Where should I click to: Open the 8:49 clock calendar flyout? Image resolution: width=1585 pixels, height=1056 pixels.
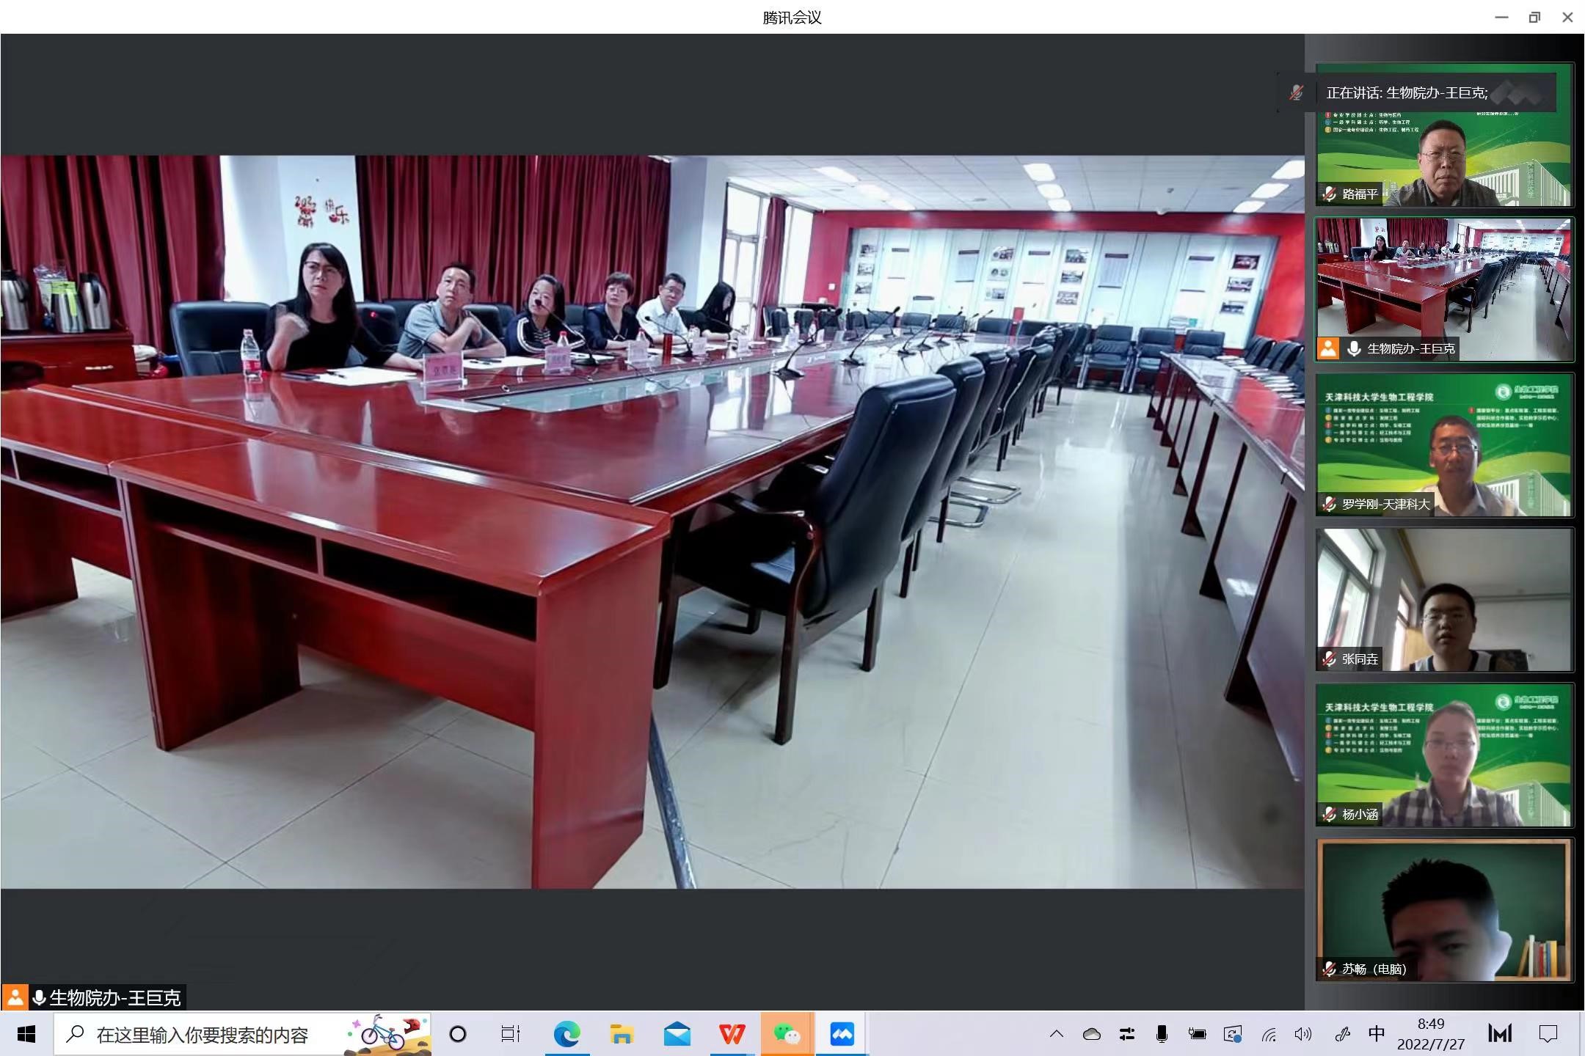pyautogui.click(x=1430, y=1034)
